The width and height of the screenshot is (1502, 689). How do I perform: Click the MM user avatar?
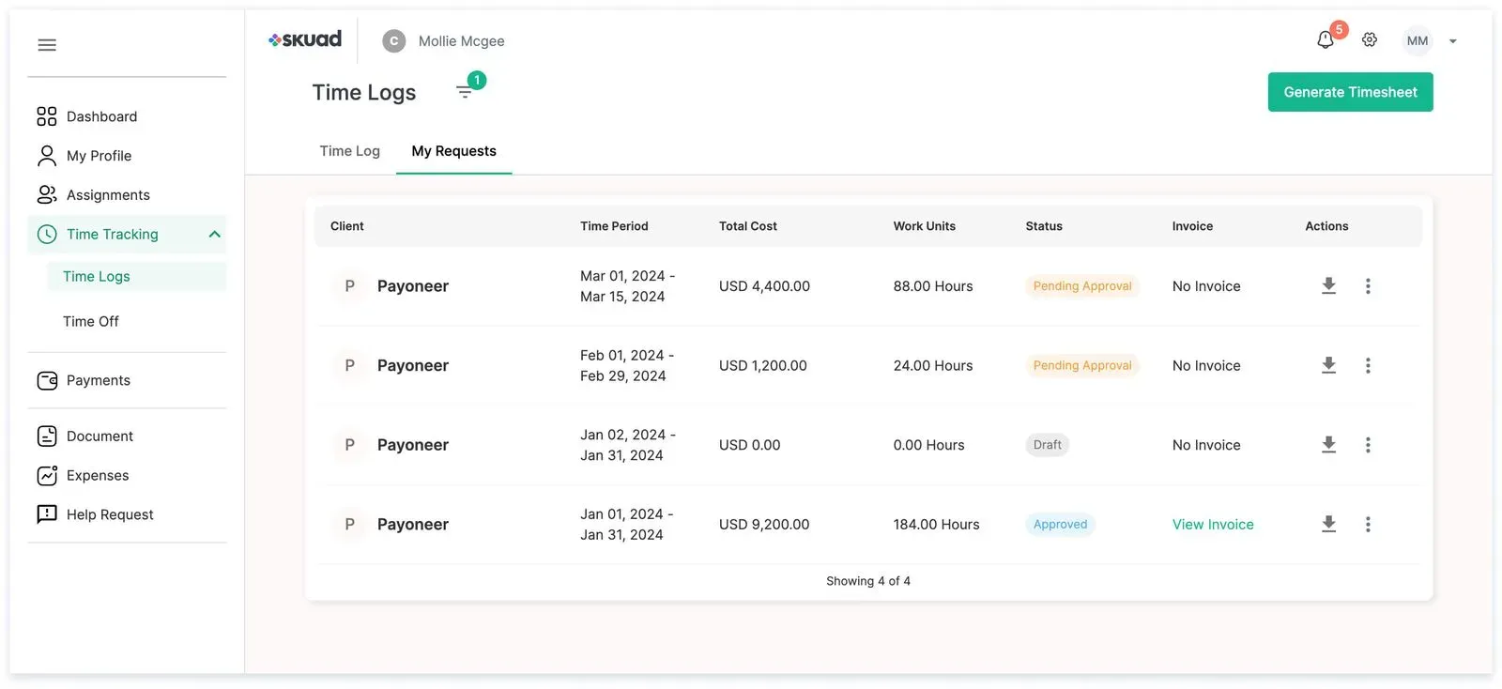coord(1418,40)
